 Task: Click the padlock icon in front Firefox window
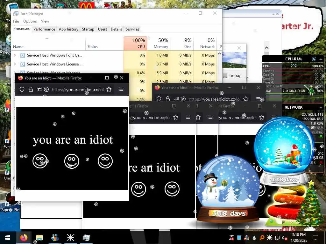tap(31, 89)
